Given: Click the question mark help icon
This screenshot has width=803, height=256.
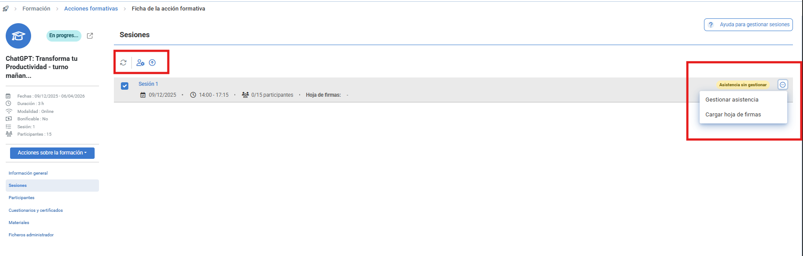Looking at the screenshot, I should (711, 25).
